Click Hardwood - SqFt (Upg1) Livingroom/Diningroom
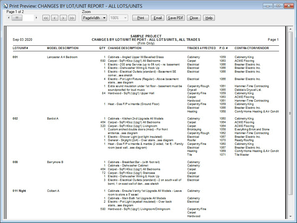The width and height of the screenshot is (297, 223). pyautogui.click(x=139, y=209)
